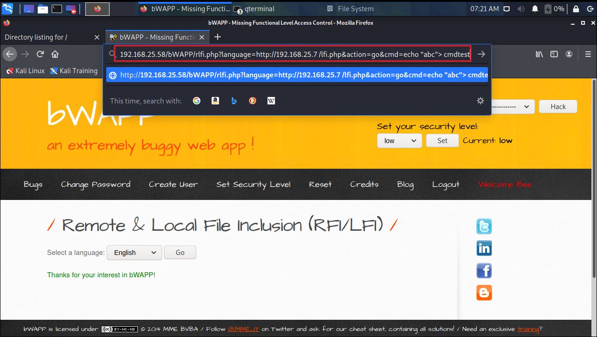Open a new Firefox tab

218,37
